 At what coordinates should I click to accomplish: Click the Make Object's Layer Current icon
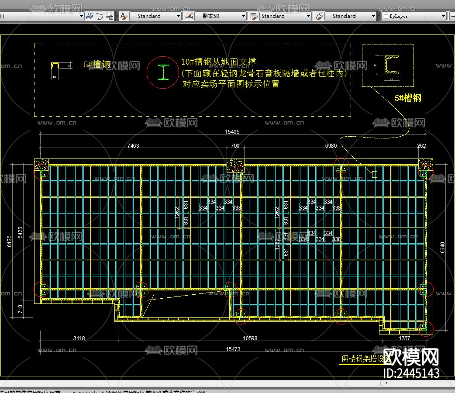tap(90, 16)
